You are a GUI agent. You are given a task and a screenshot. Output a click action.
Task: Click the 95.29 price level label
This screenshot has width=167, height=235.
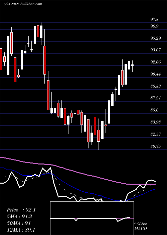(x=155, y=38)
